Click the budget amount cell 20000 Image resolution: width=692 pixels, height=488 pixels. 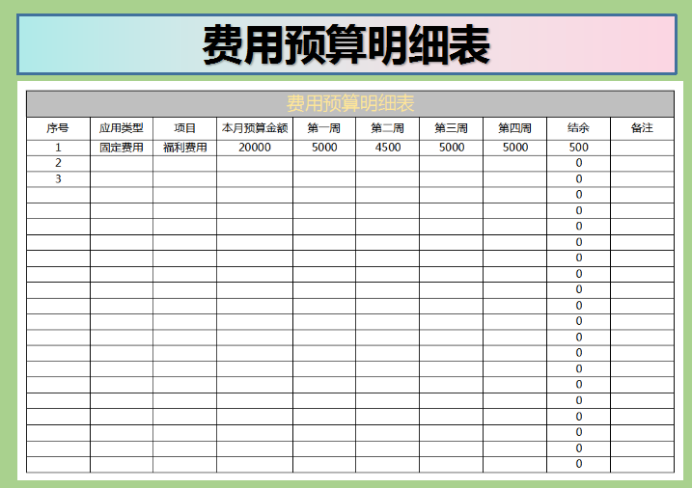(x=255, y=148)
